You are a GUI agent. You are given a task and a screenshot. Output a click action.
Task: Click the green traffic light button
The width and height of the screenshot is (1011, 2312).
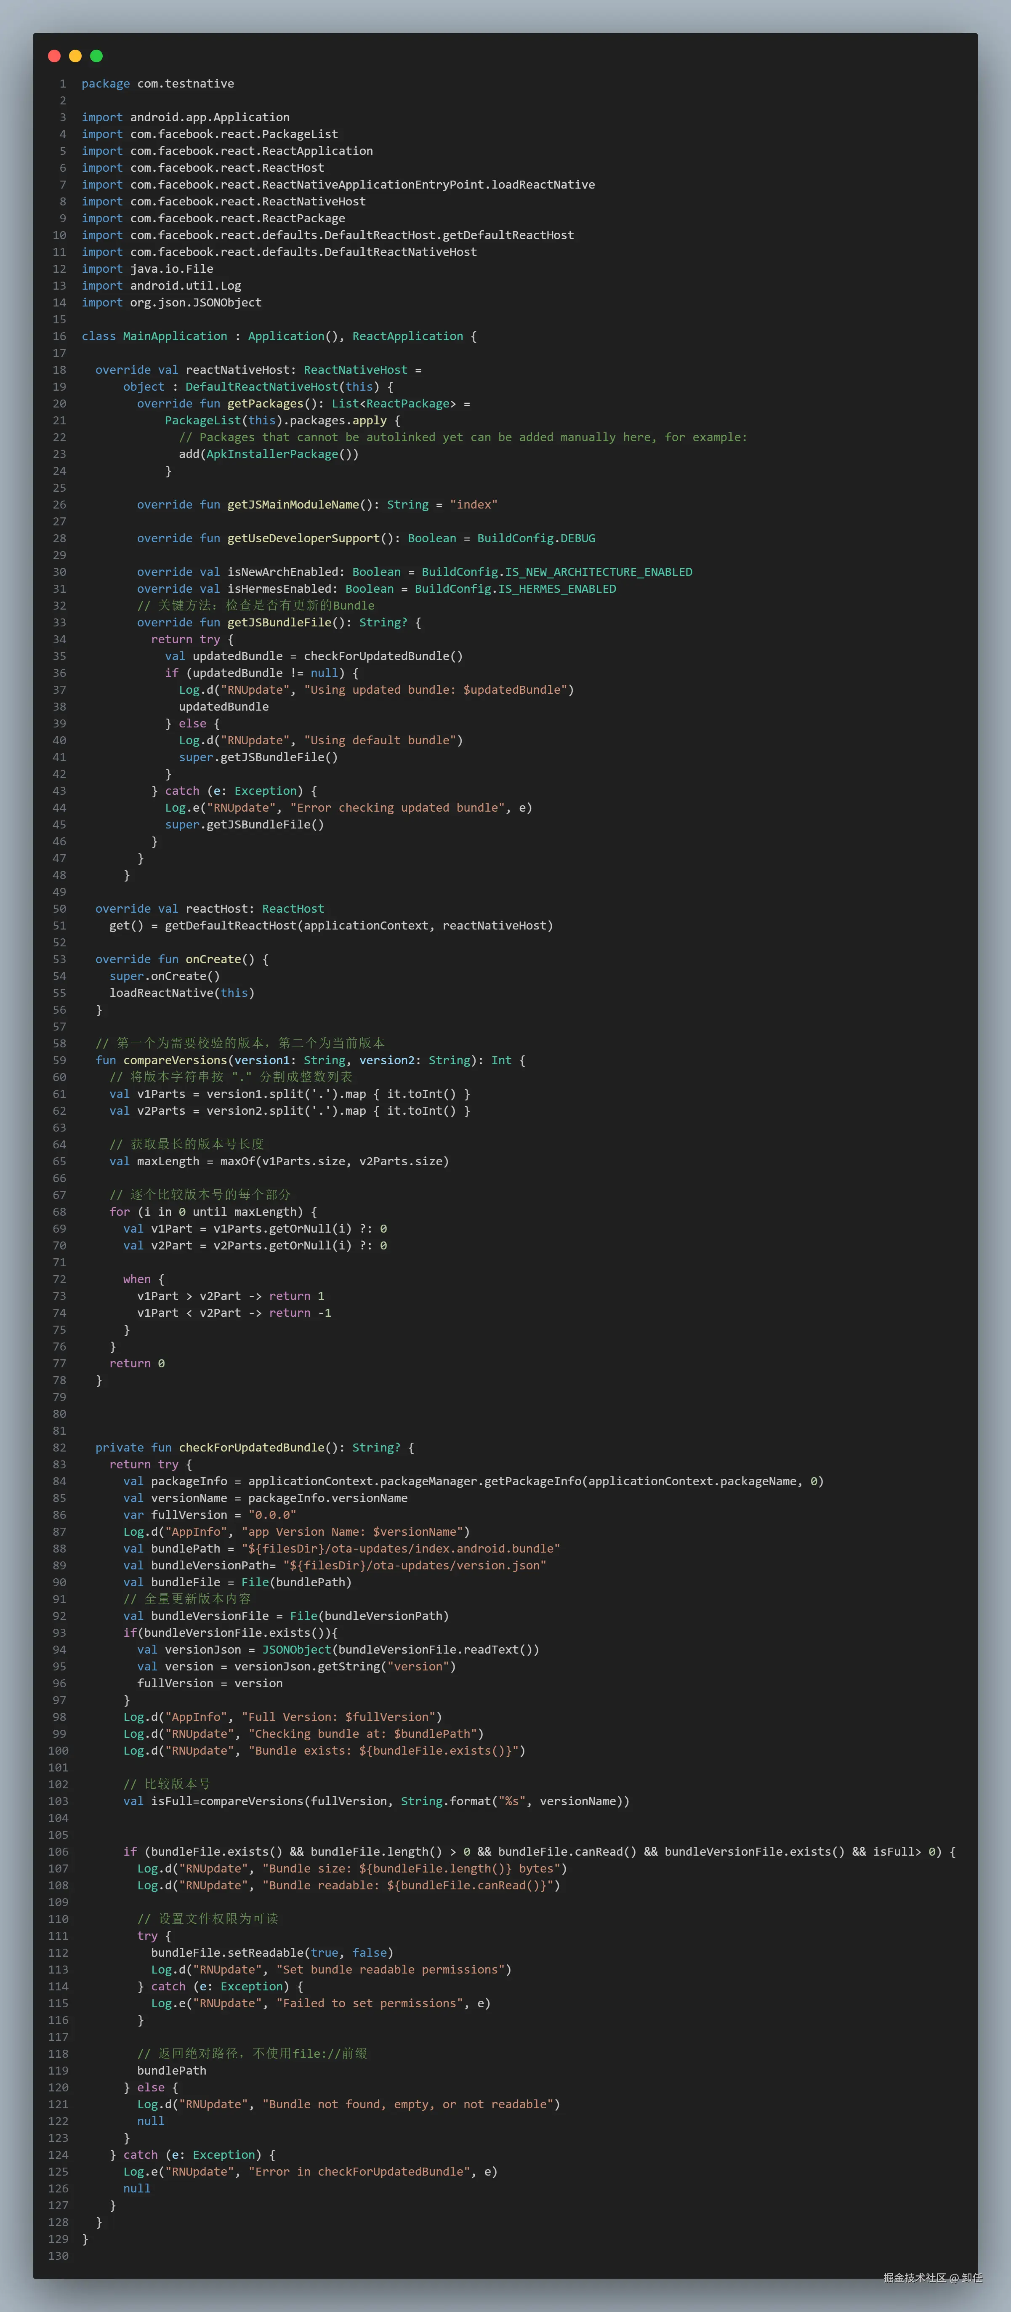(96, 56)
